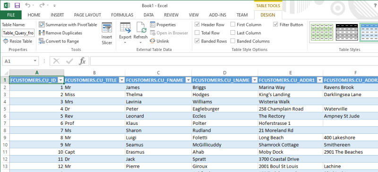The height and width of the screenshot is (172, 378).
Task: Open the Refresh dropdown arrow
Action: pyautogui.click(x=140, y=42)
